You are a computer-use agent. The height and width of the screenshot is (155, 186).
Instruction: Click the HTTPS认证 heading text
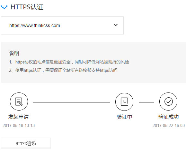click(x=27, y=7)
